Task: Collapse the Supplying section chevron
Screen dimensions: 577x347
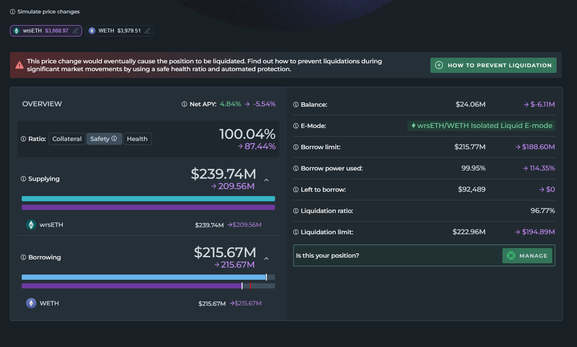Action: [x=266, y=180]
